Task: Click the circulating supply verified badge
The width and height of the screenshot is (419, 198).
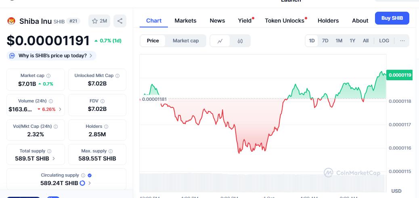Action: pyautogui.click(x=90, y=175)
